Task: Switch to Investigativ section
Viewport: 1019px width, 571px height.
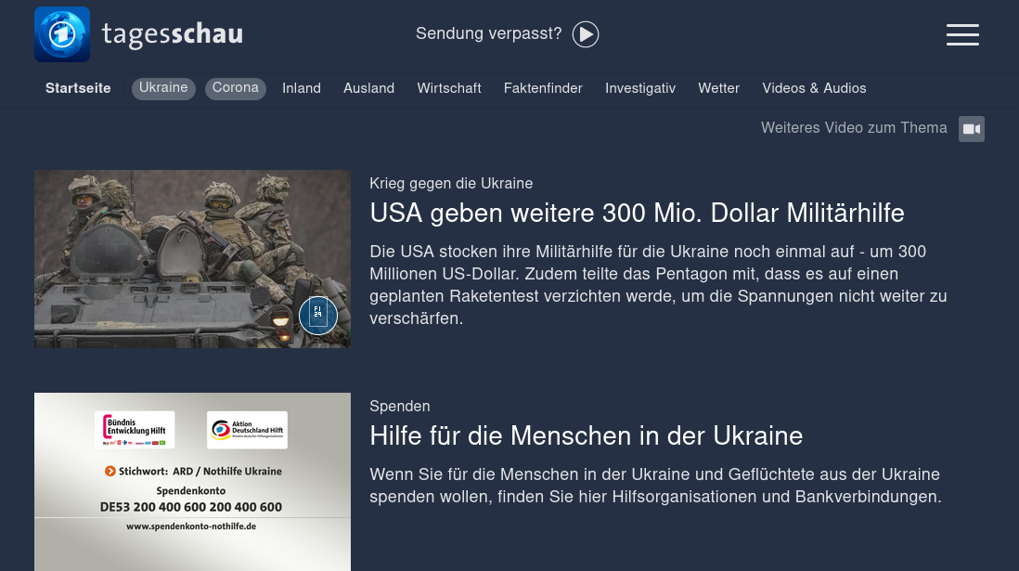Action: [x=640, y=88]
